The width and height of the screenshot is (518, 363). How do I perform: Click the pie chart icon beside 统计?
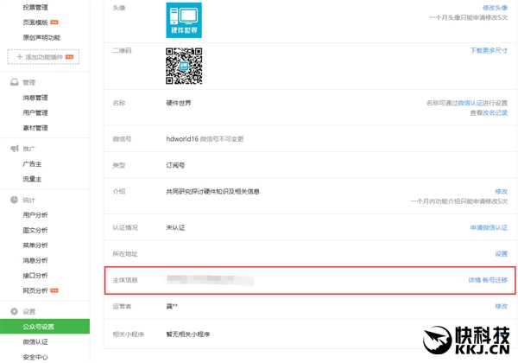[x=14, y=200]
